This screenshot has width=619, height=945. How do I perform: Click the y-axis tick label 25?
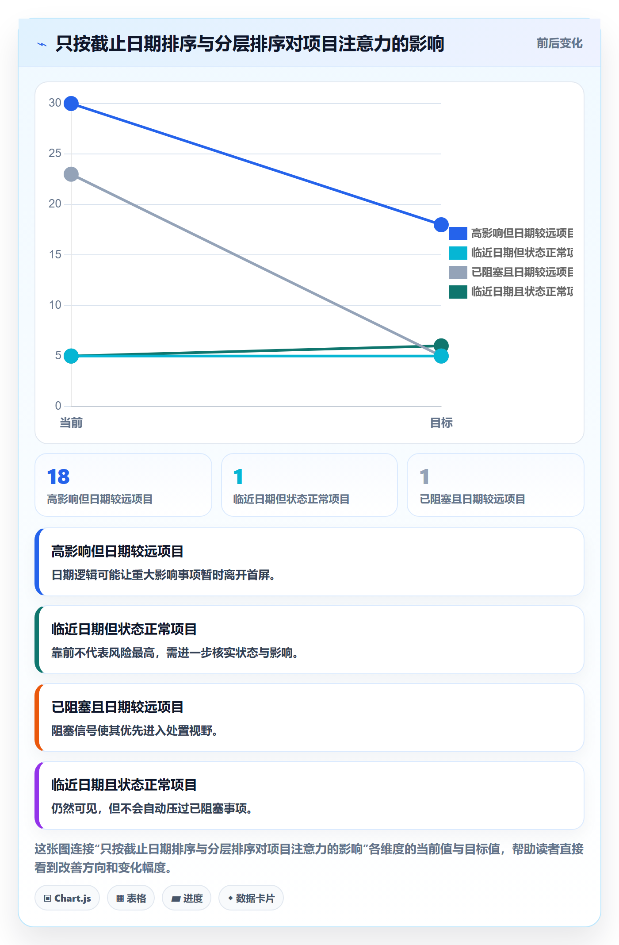click(x=55, y=154)
